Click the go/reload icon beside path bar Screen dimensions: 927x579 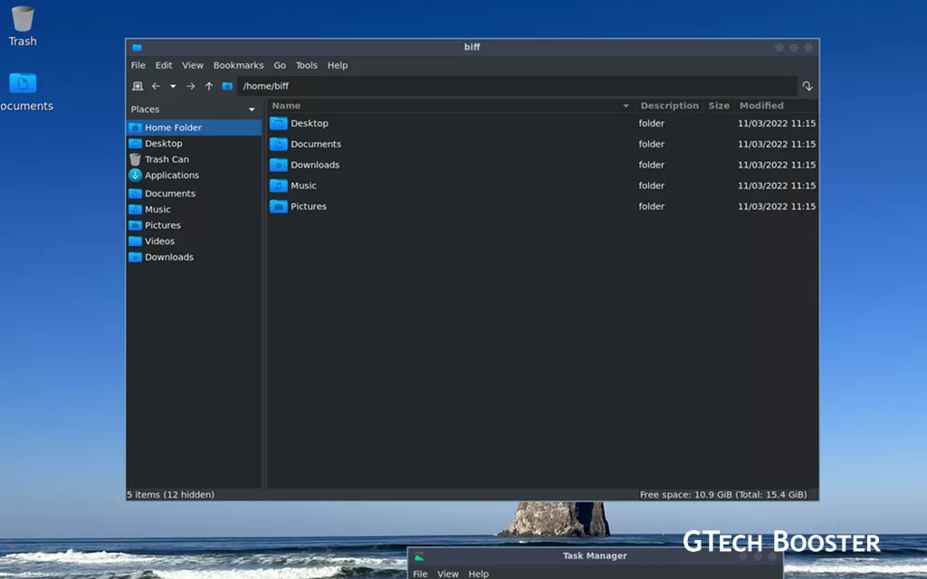pos(808,86)
